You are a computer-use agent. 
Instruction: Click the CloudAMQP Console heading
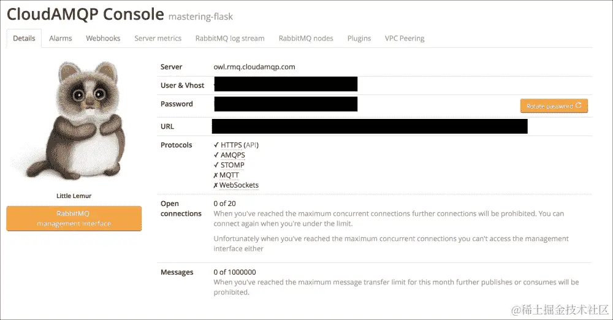click(x=85, y=15)
